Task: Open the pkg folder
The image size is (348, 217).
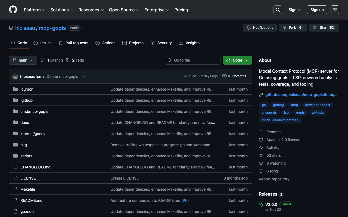Action: pos(24,145)
